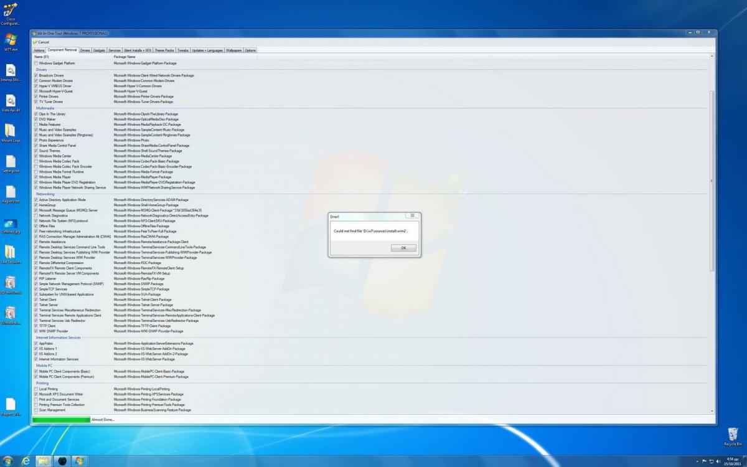Open the Recycle Bin icon
The image size is (747, 467).
733,436
